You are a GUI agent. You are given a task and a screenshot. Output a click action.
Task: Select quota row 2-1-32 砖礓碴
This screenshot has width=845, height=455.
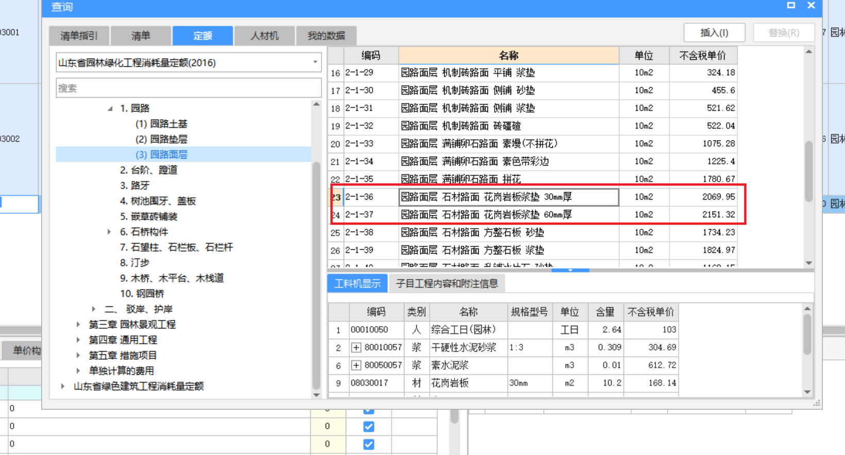pyautogui.click(x=533, y=126)
